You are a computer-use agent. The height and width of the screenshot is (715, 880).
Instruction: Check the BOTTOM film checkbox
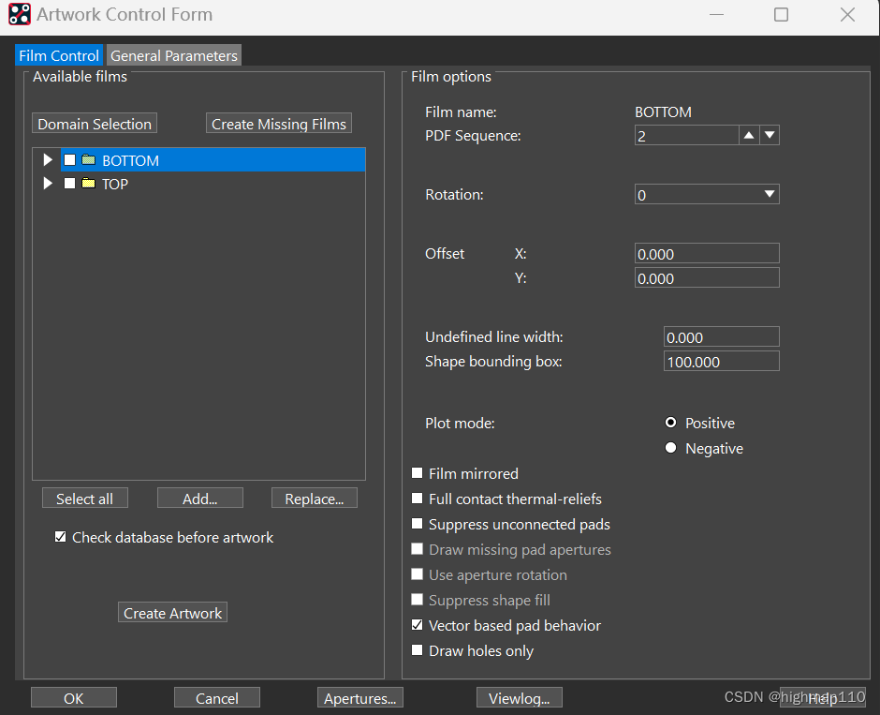click(69, 160)
